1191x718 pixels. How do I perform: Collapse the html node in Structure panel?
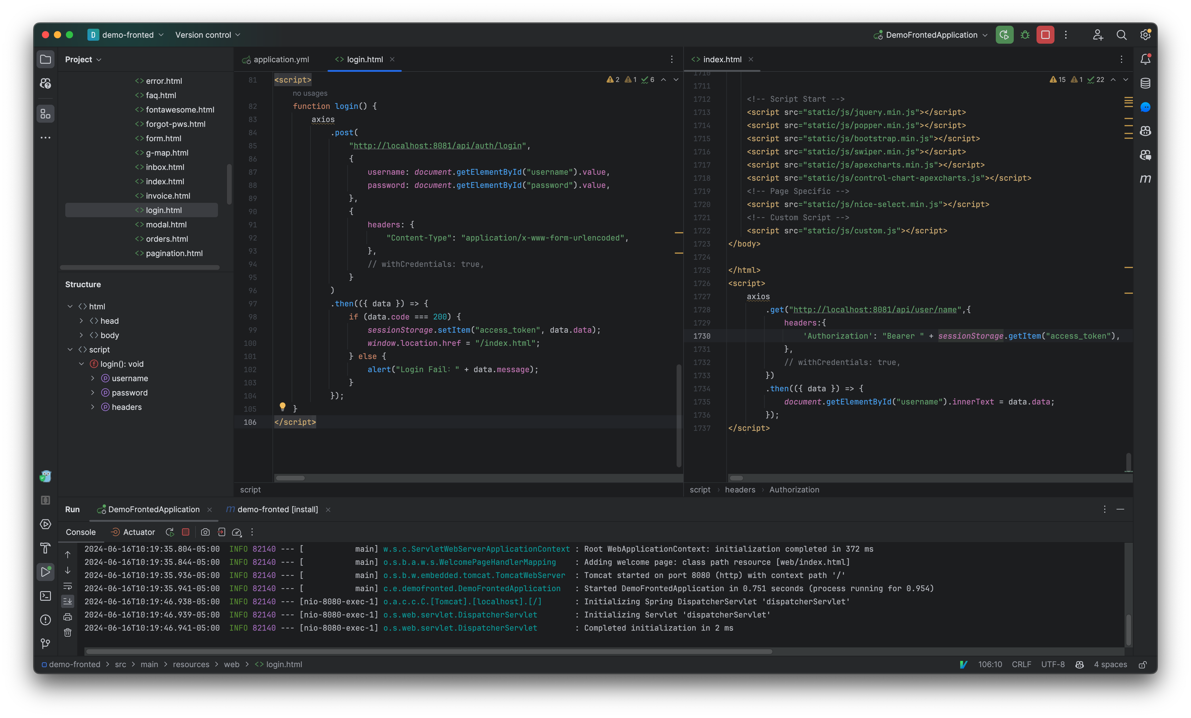(x=71, y=306)
